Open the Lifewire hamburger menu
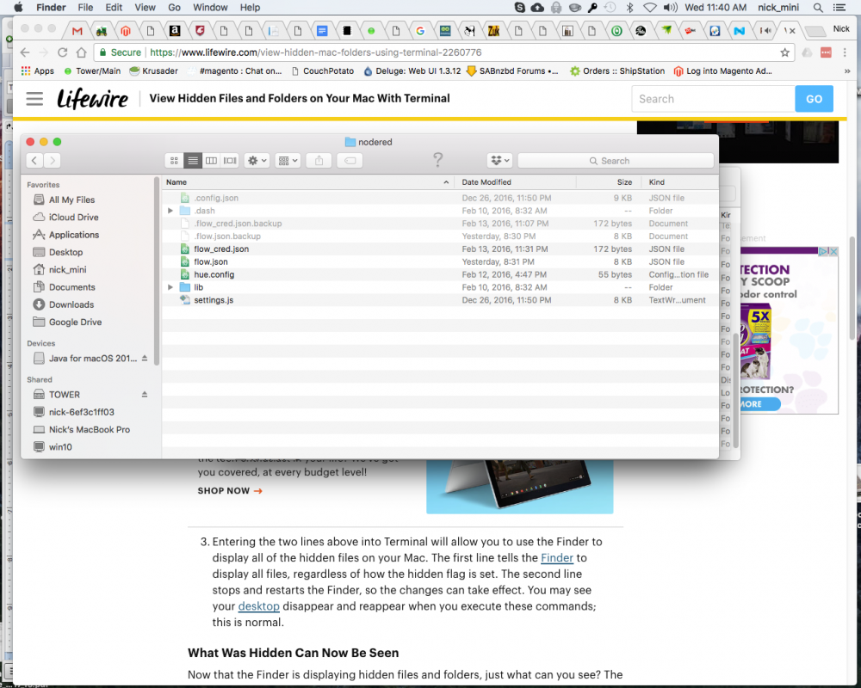Image resolution: width=861 pixels, height=688 pixels. point(34,99)
